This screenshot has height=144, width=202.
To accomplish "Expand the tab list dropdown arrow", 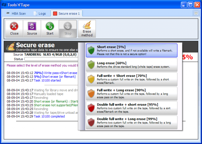I will pos(195,14).
